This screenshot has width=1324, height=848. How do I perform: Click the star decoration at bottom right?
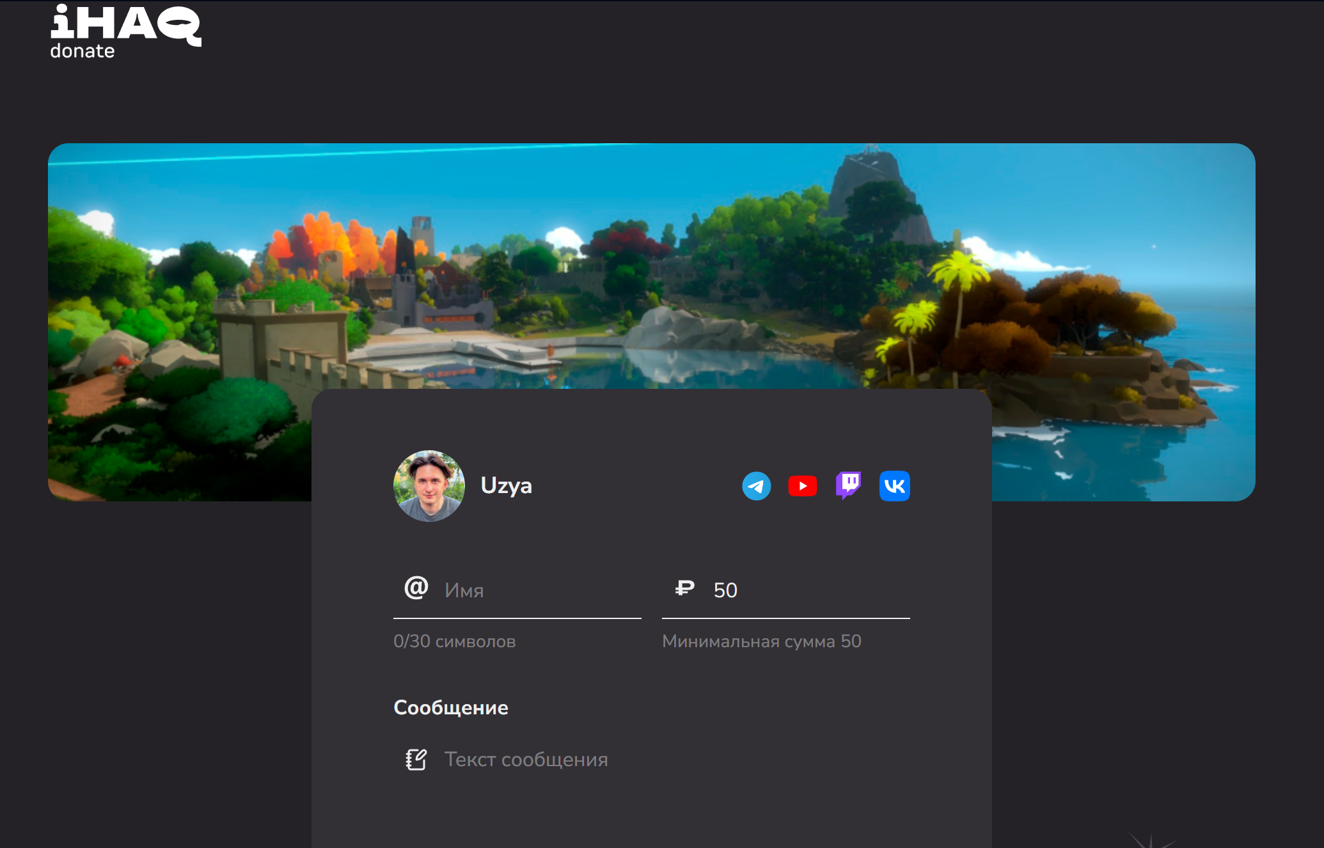pyautogui.click(x=1150, y=842)
